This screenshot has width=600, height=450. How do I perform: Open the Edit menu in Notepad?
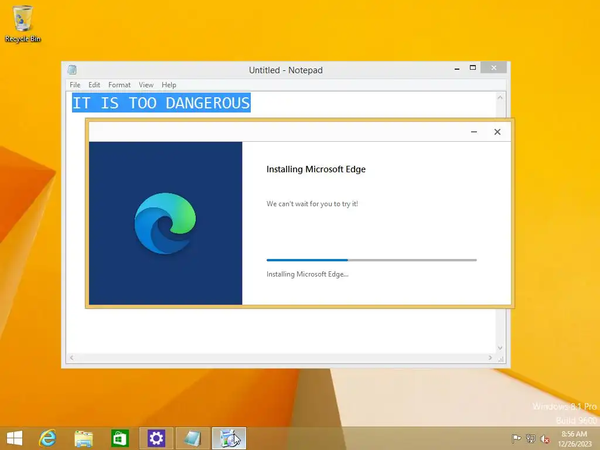(x=94, y=85)
